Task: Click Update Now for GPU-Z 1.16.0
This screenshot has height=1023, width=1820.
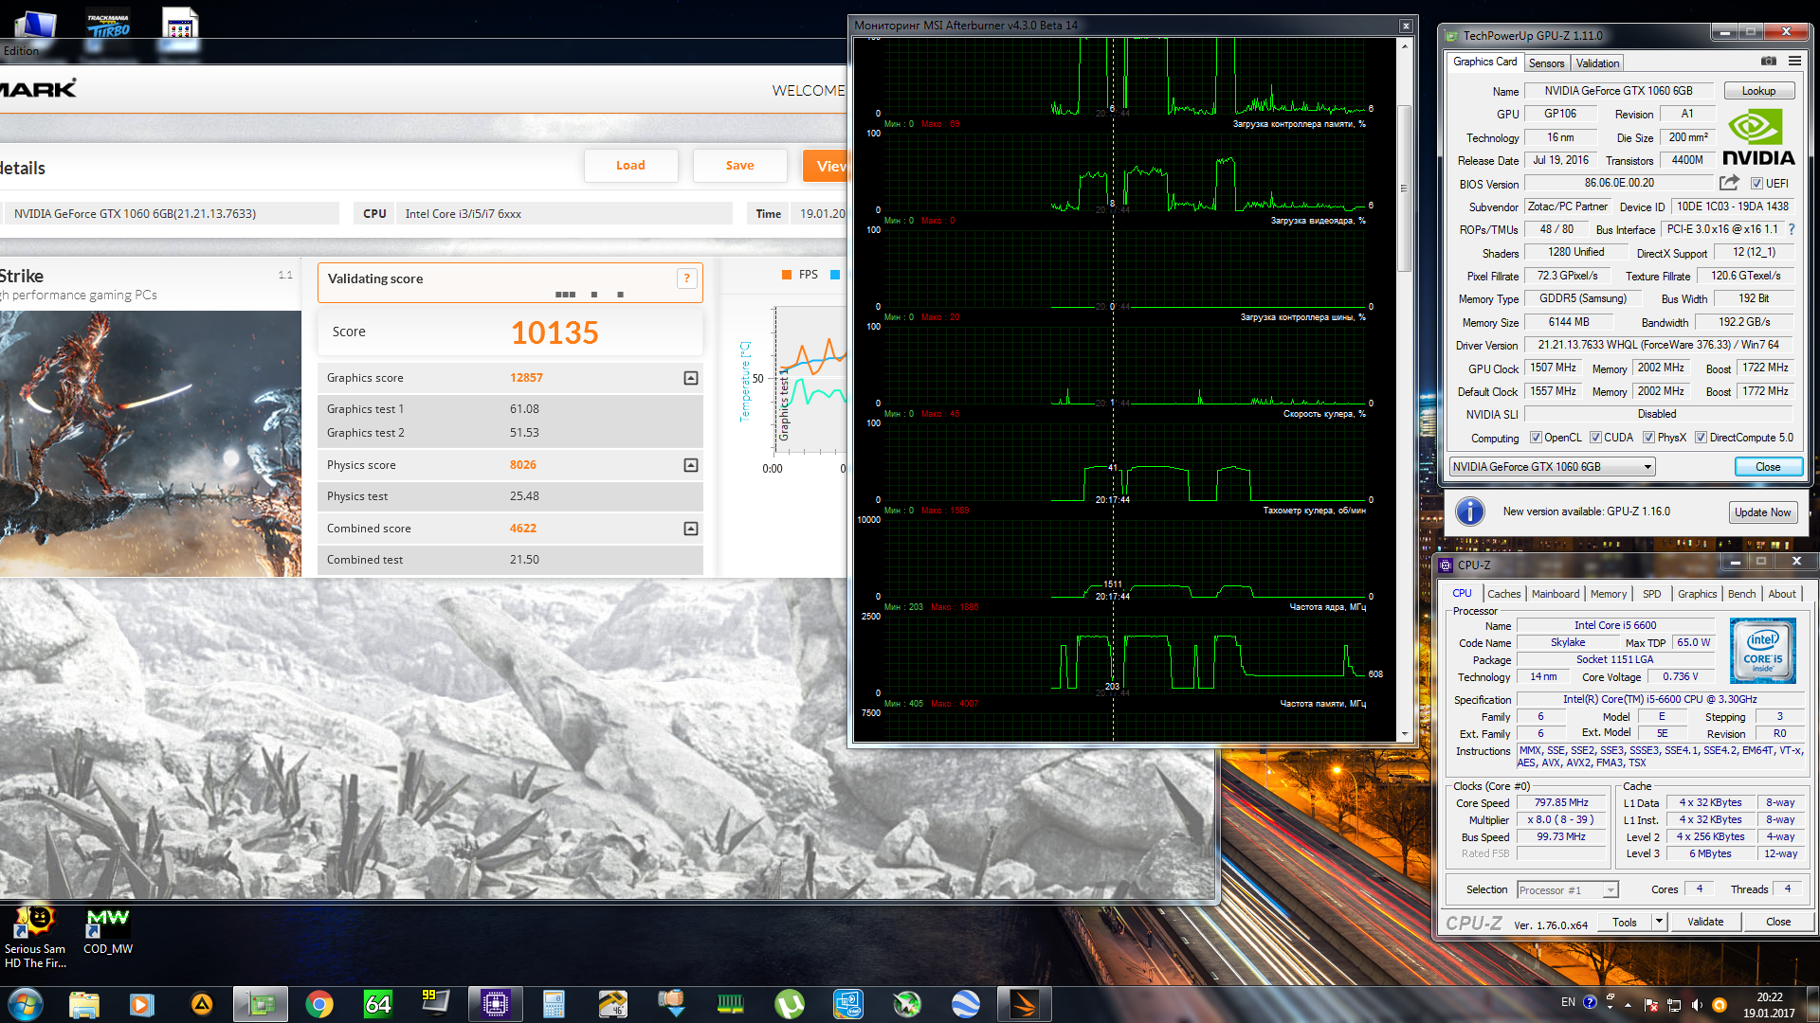Action: coord(1762,512)
